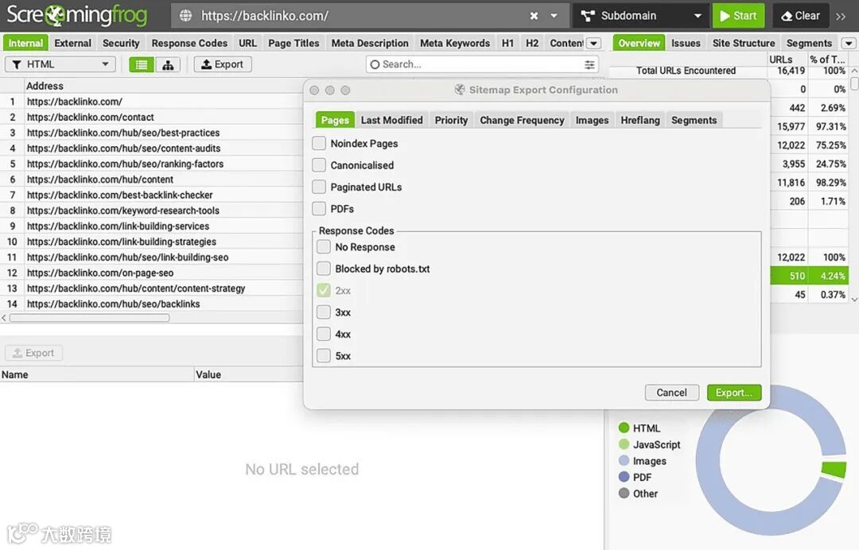Open the HTML filter dropdown
859x550 pixels.
60,64
